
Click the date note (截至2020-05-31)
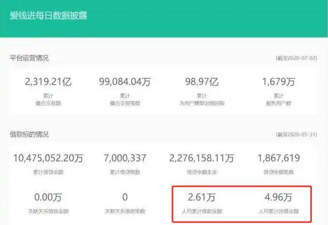click(296, 135)
